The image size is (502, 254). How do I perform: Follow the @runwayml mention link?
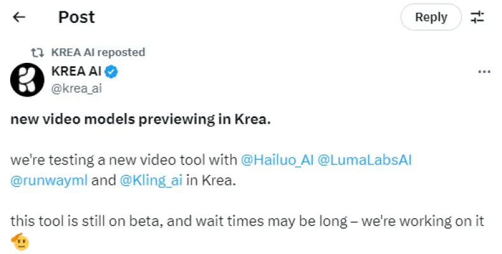point(49,180)
